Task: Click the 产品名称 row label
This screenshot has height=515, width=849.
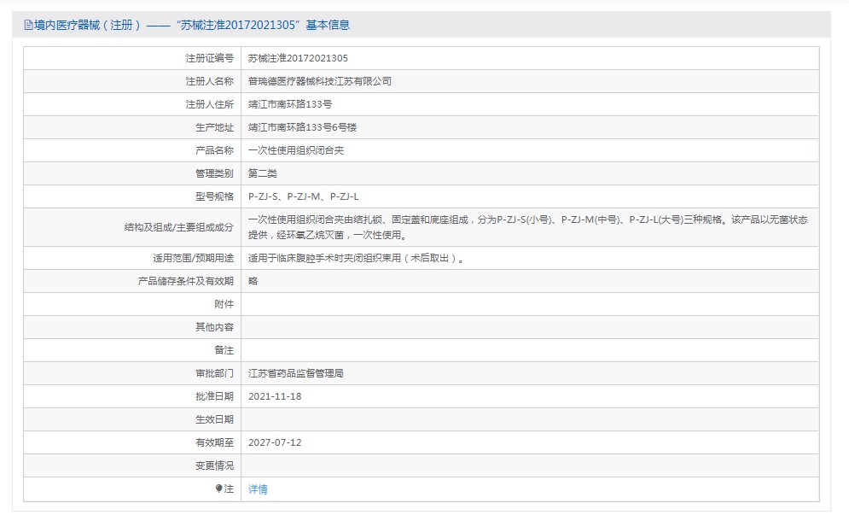Action: (x=214, y=150)
